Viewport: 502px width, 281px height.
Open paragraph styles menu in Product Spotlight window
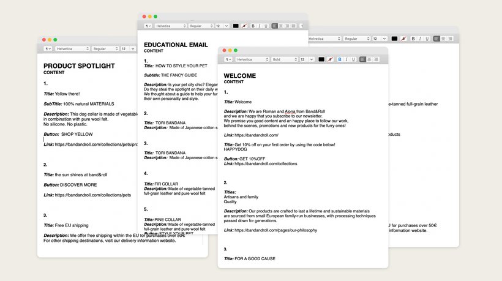48,49
